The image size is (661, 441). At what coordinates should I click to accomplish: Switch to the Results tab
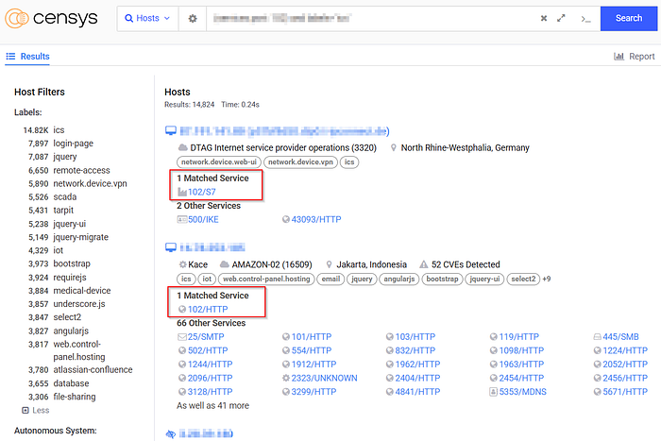click(x=27, y=57)
